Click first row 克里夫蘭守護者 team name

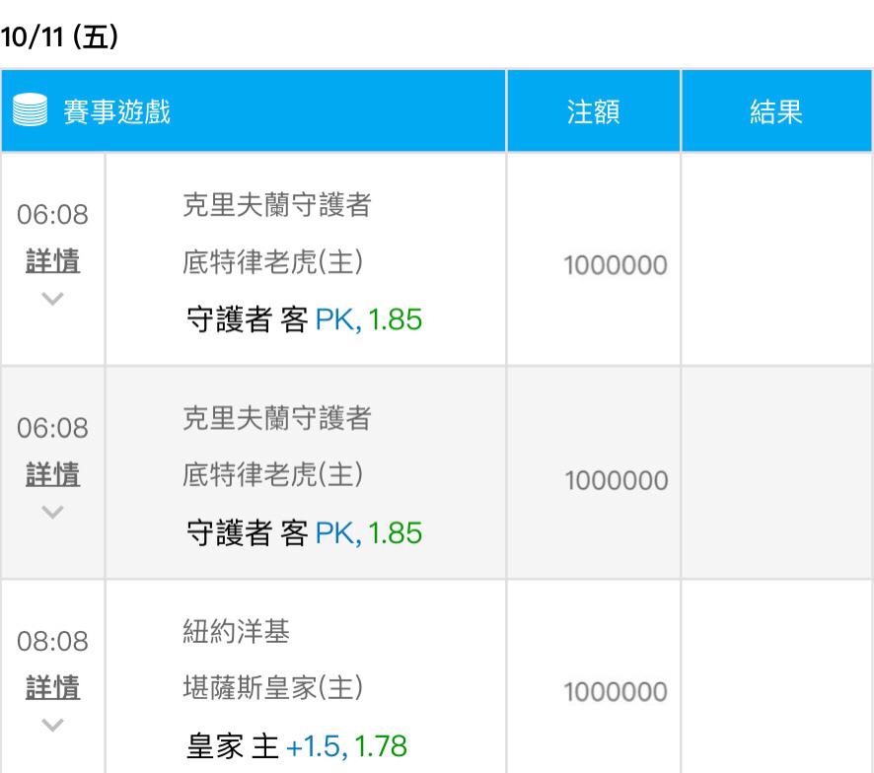[x=277, y=205]
